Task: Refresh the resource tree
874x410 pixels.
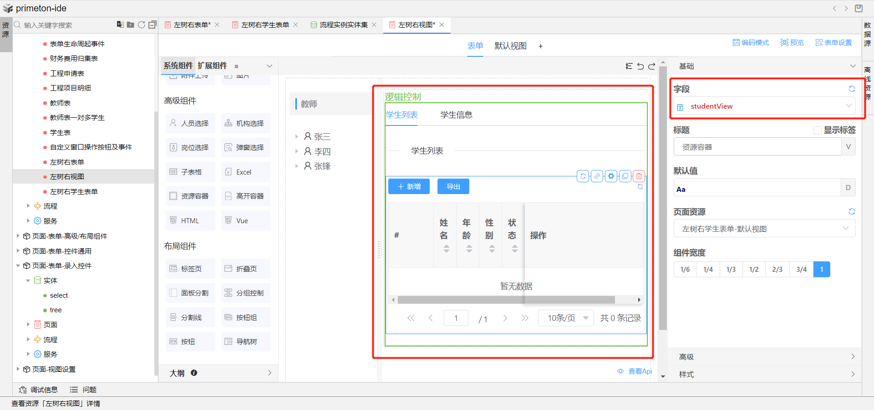Action: [142, 25]
